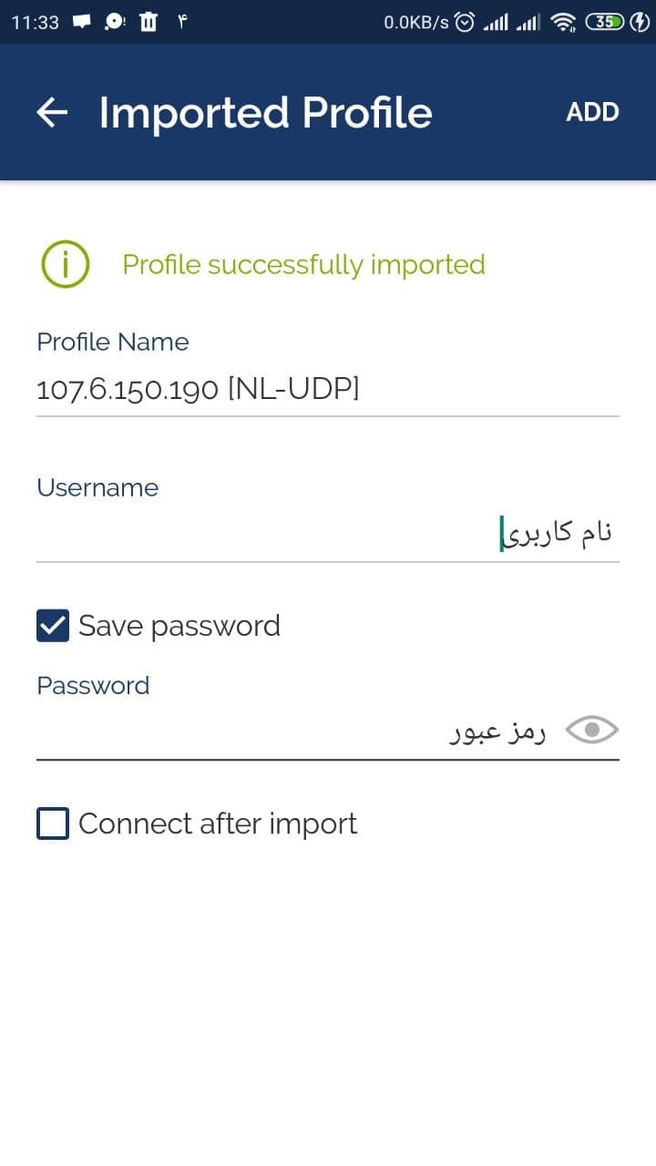Enable Connect after import checkbox
This screenshot has width=656, height=1166.
53,823
